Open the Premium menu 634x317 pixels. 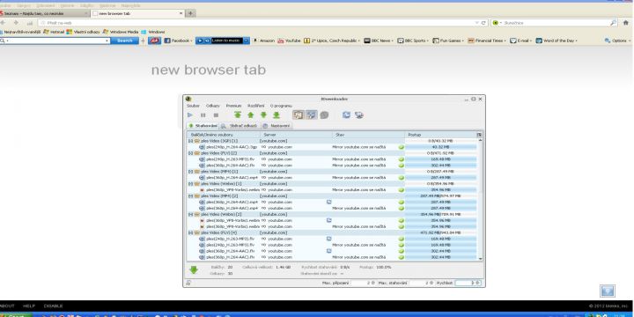pyautogui.click(x=233, y=106)
